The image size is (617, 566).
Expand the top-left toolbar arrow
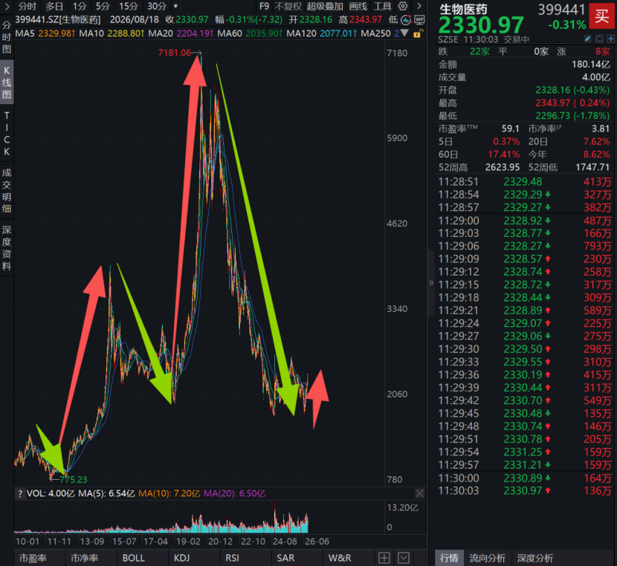click(7, 6)
